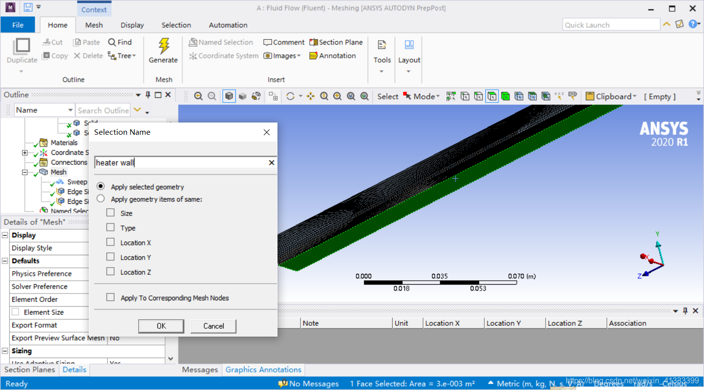This screenshot has height=390, width=704.
Task: Open the Messages tab
Action: 200,369
